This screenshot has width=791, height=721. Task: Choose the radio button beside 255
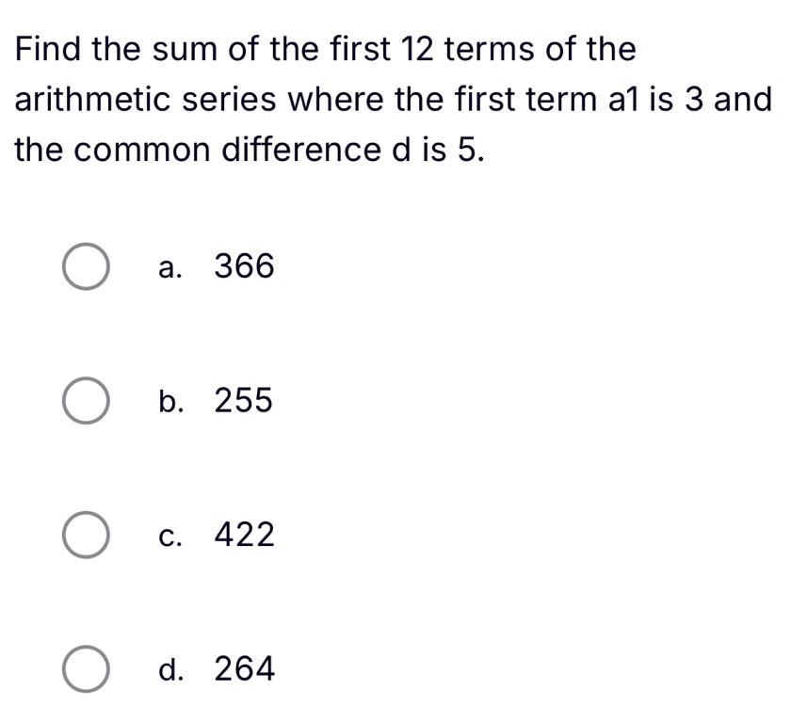[86, 402]
